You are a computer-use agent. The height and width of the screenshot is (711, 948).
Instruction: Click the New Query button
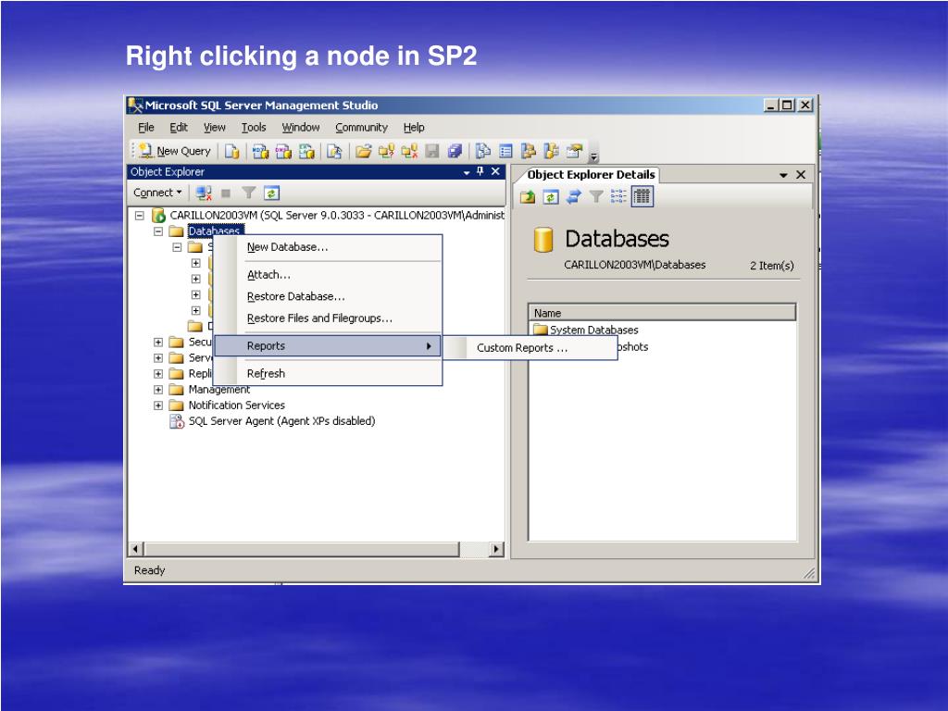pyautogui.click(x=175, y=151)
